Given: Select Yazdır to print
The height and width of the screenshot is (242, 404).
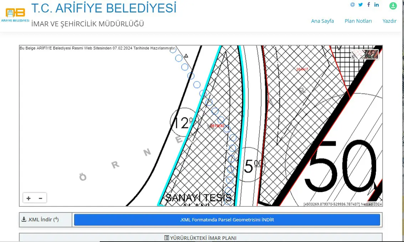Looking at the screenshot, I should [389, 21].
